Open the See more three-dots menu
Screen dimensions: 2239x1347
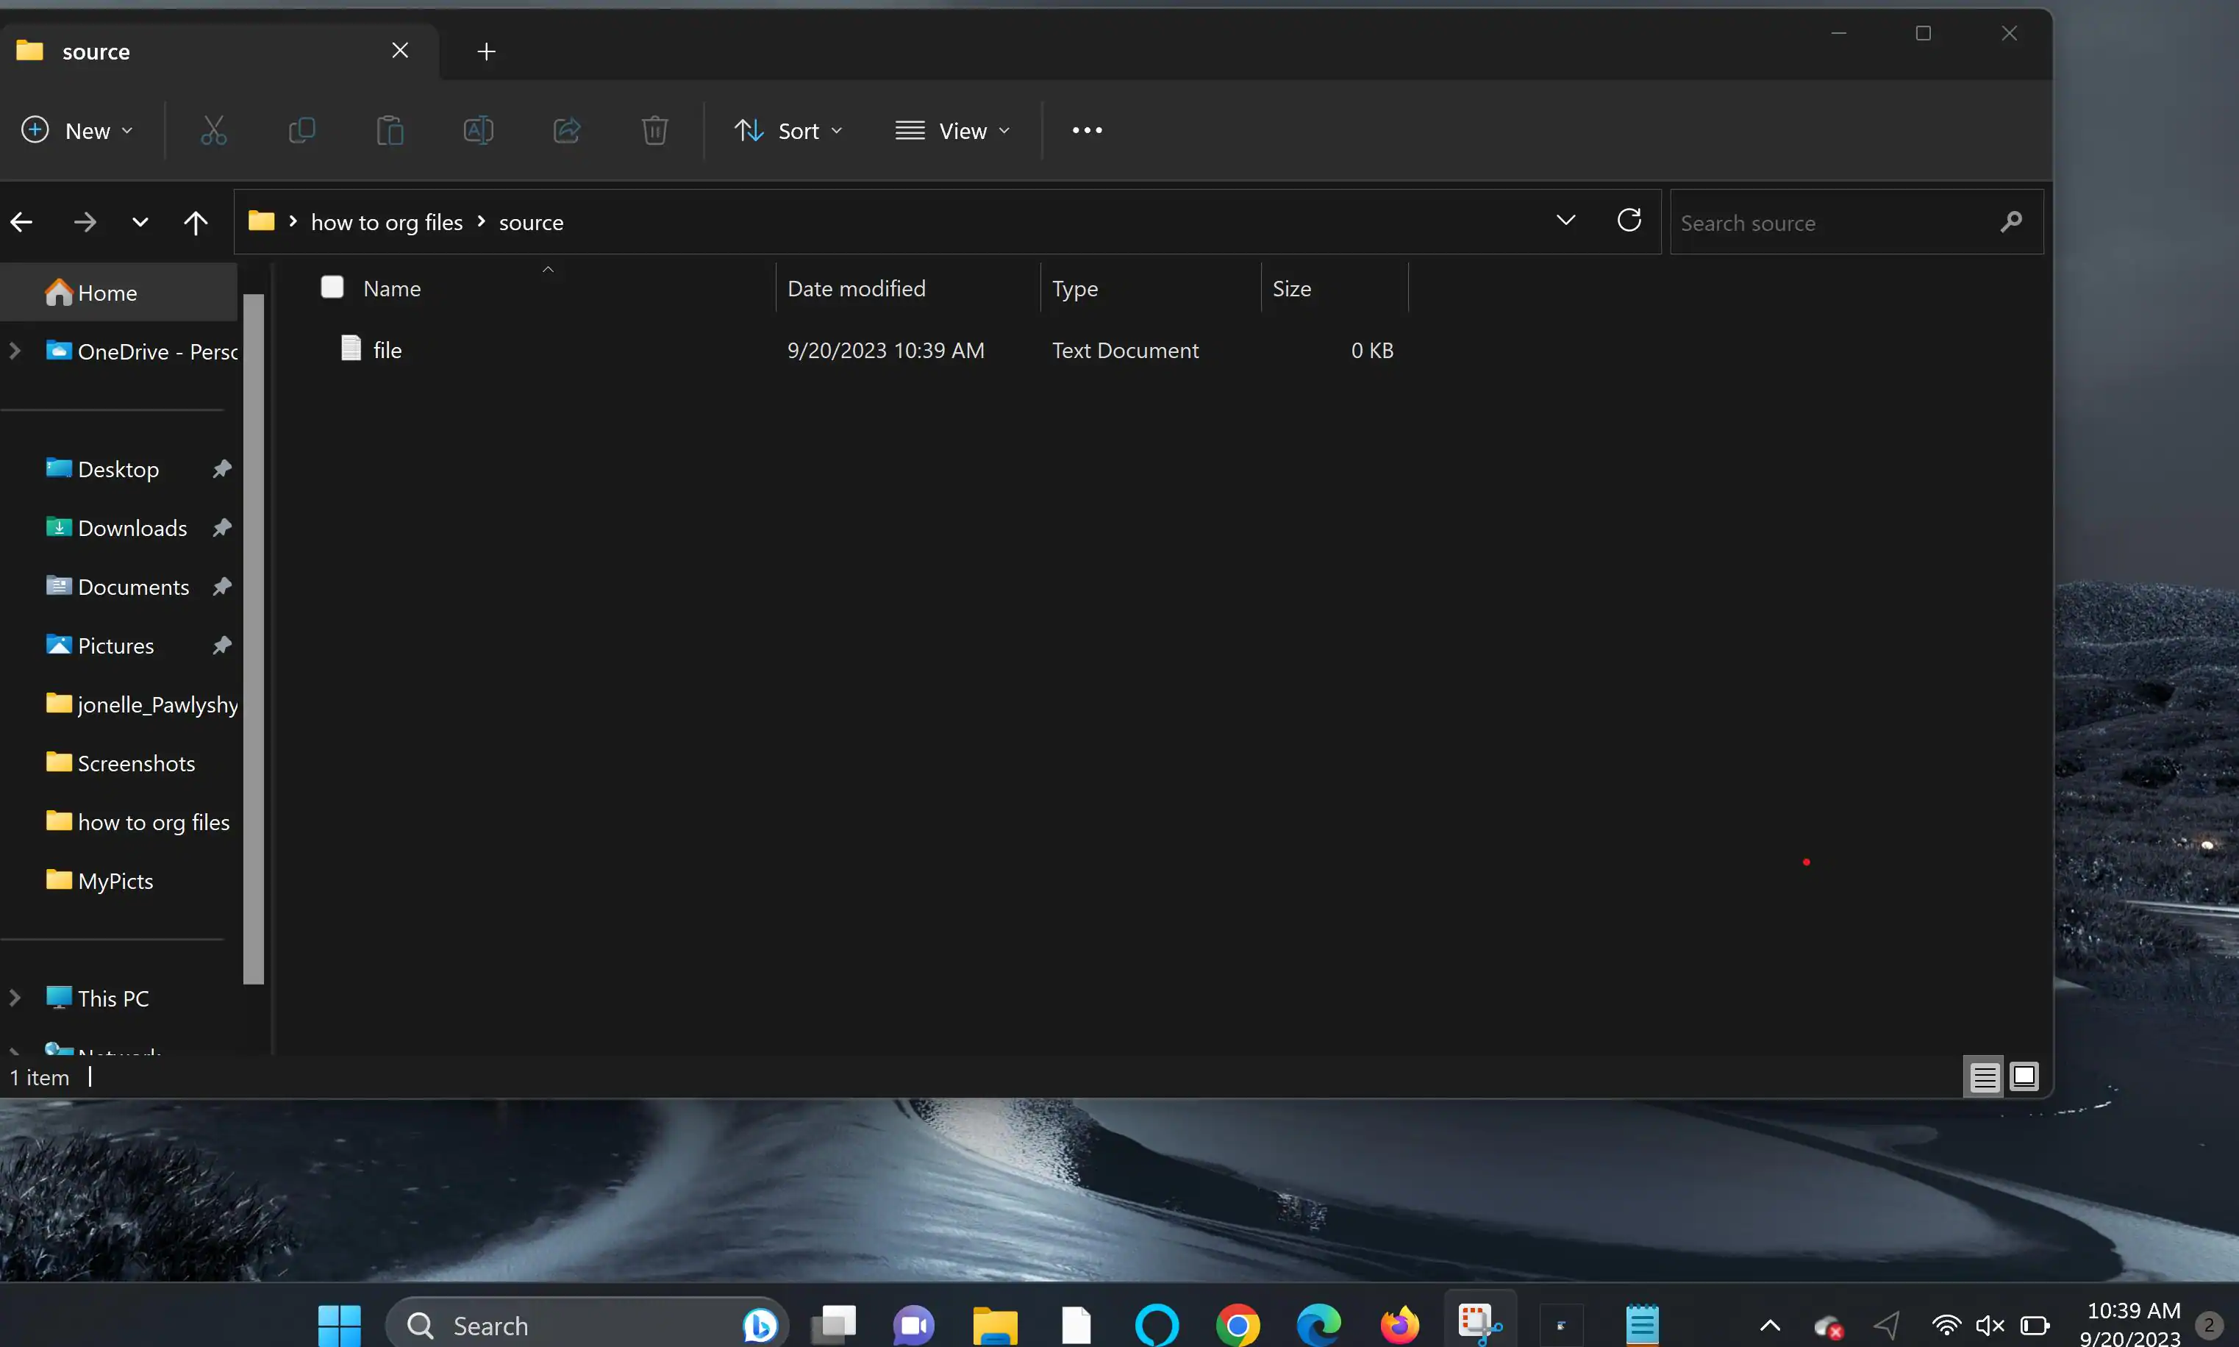[x=1086, y=131]
